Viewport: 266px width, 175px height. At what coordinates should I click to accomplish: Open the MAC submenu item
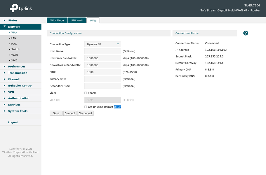[x=21, y=44]
